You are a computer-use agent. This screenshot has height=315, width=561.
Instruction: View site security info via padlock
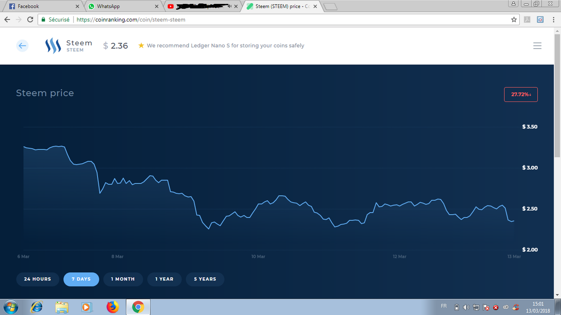43,19
